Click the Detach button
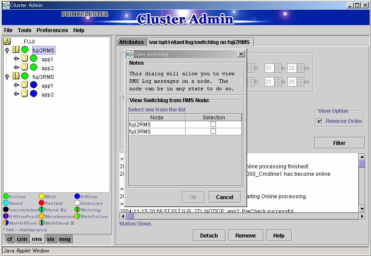The width and height of the screenshot is (371, 256). tap(209, 235)
